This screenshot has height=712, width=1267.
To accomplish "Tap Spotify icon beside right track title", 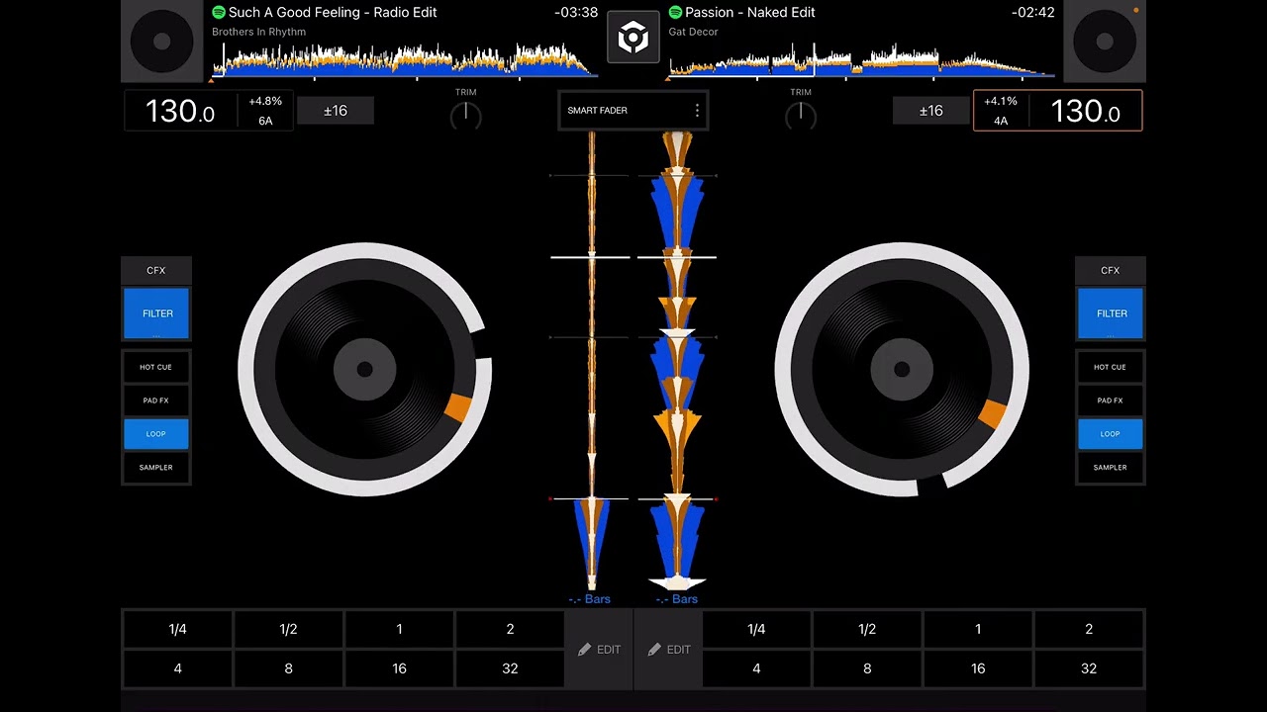I will coord(675,13).
